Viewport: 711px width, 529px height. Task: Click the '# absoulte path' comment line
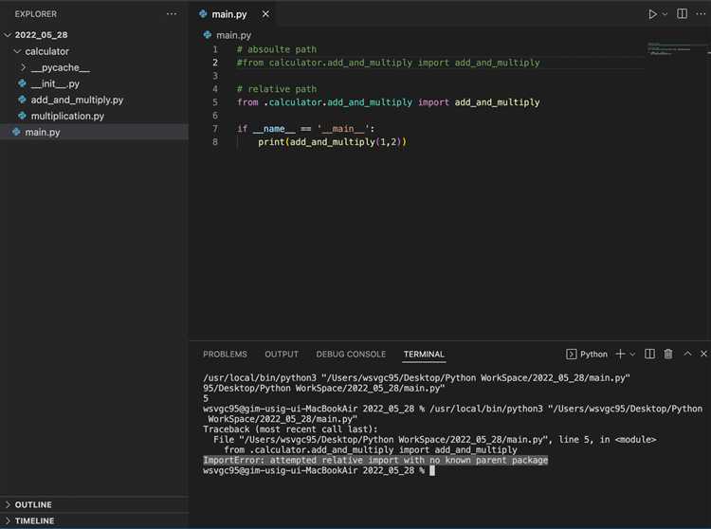click(x=277, y=49)
